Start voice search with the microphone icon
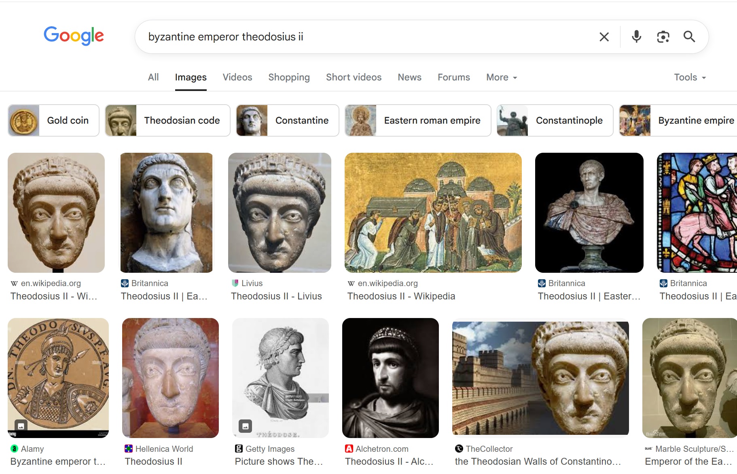The image size is (737, 474). [x=636, y=37]
